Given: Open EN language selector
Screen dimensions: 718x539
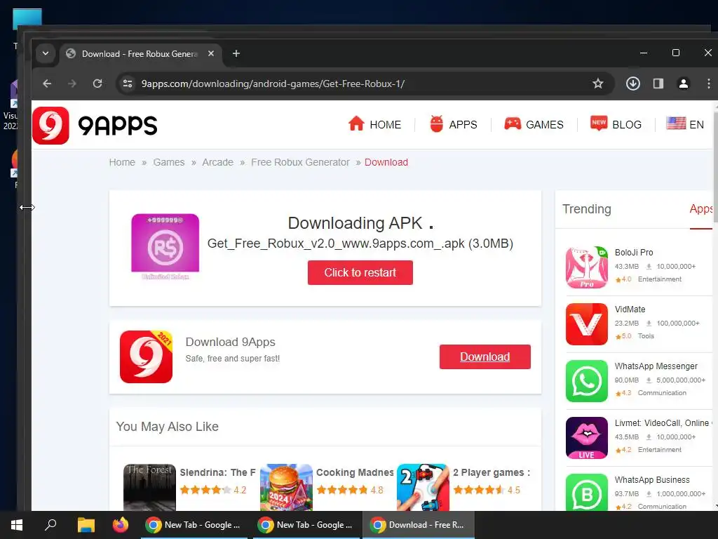Looking at the screenshot, I should pyautogui.click(x=685, y=124).
